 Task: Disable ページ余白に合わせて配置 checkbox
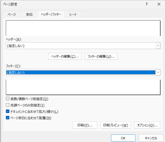8,118
